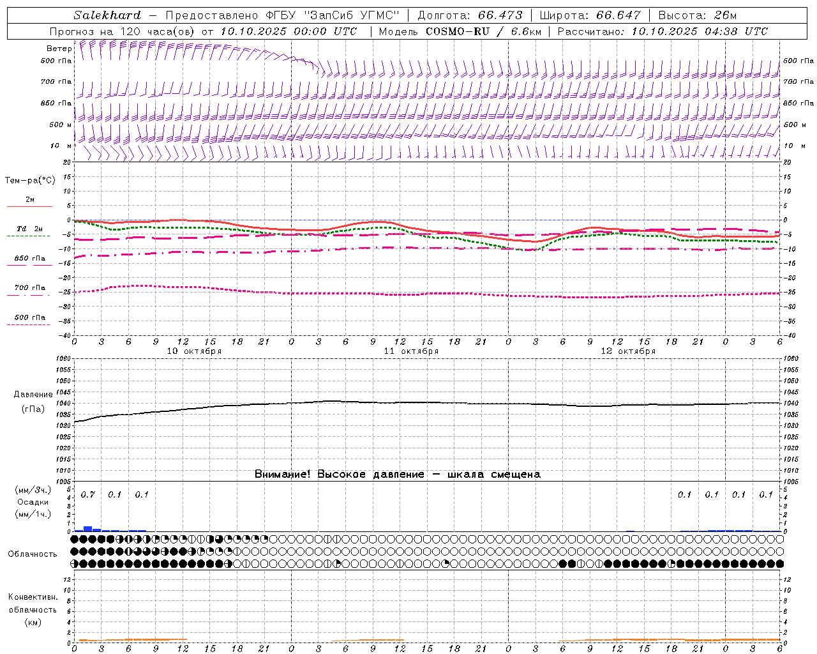The width and height of the screenshot is (817, 654).
Task: Click the 'Долгота: 66.473' longitude field
Action: pos(470,15)
